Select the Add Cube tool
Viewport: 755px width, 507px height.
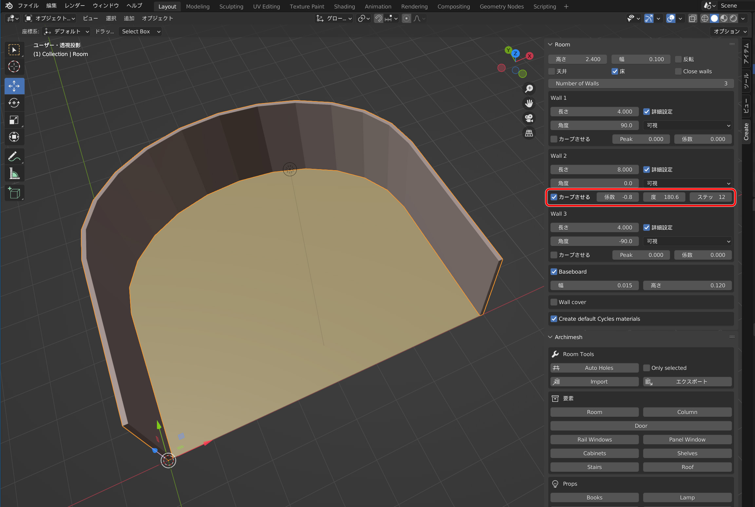pos(14,193)
